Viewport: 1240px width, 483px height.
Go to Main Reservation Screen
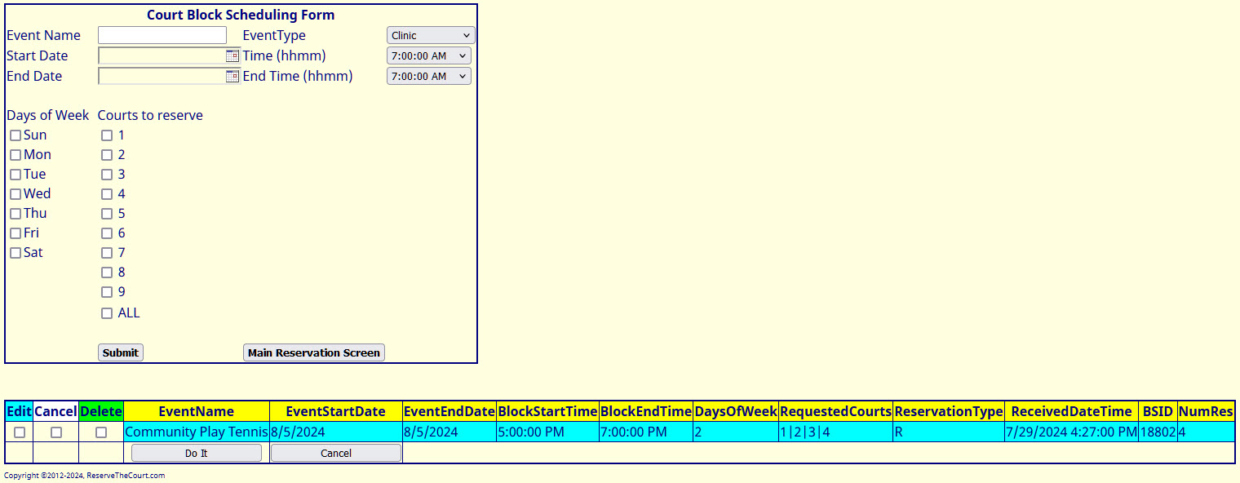(314, 353)
